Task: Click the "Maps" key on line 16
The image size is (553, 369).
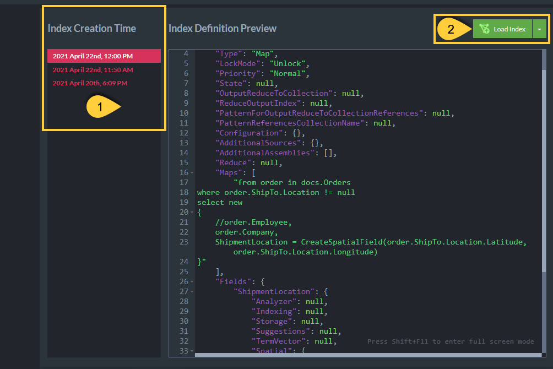Action: 229,172
